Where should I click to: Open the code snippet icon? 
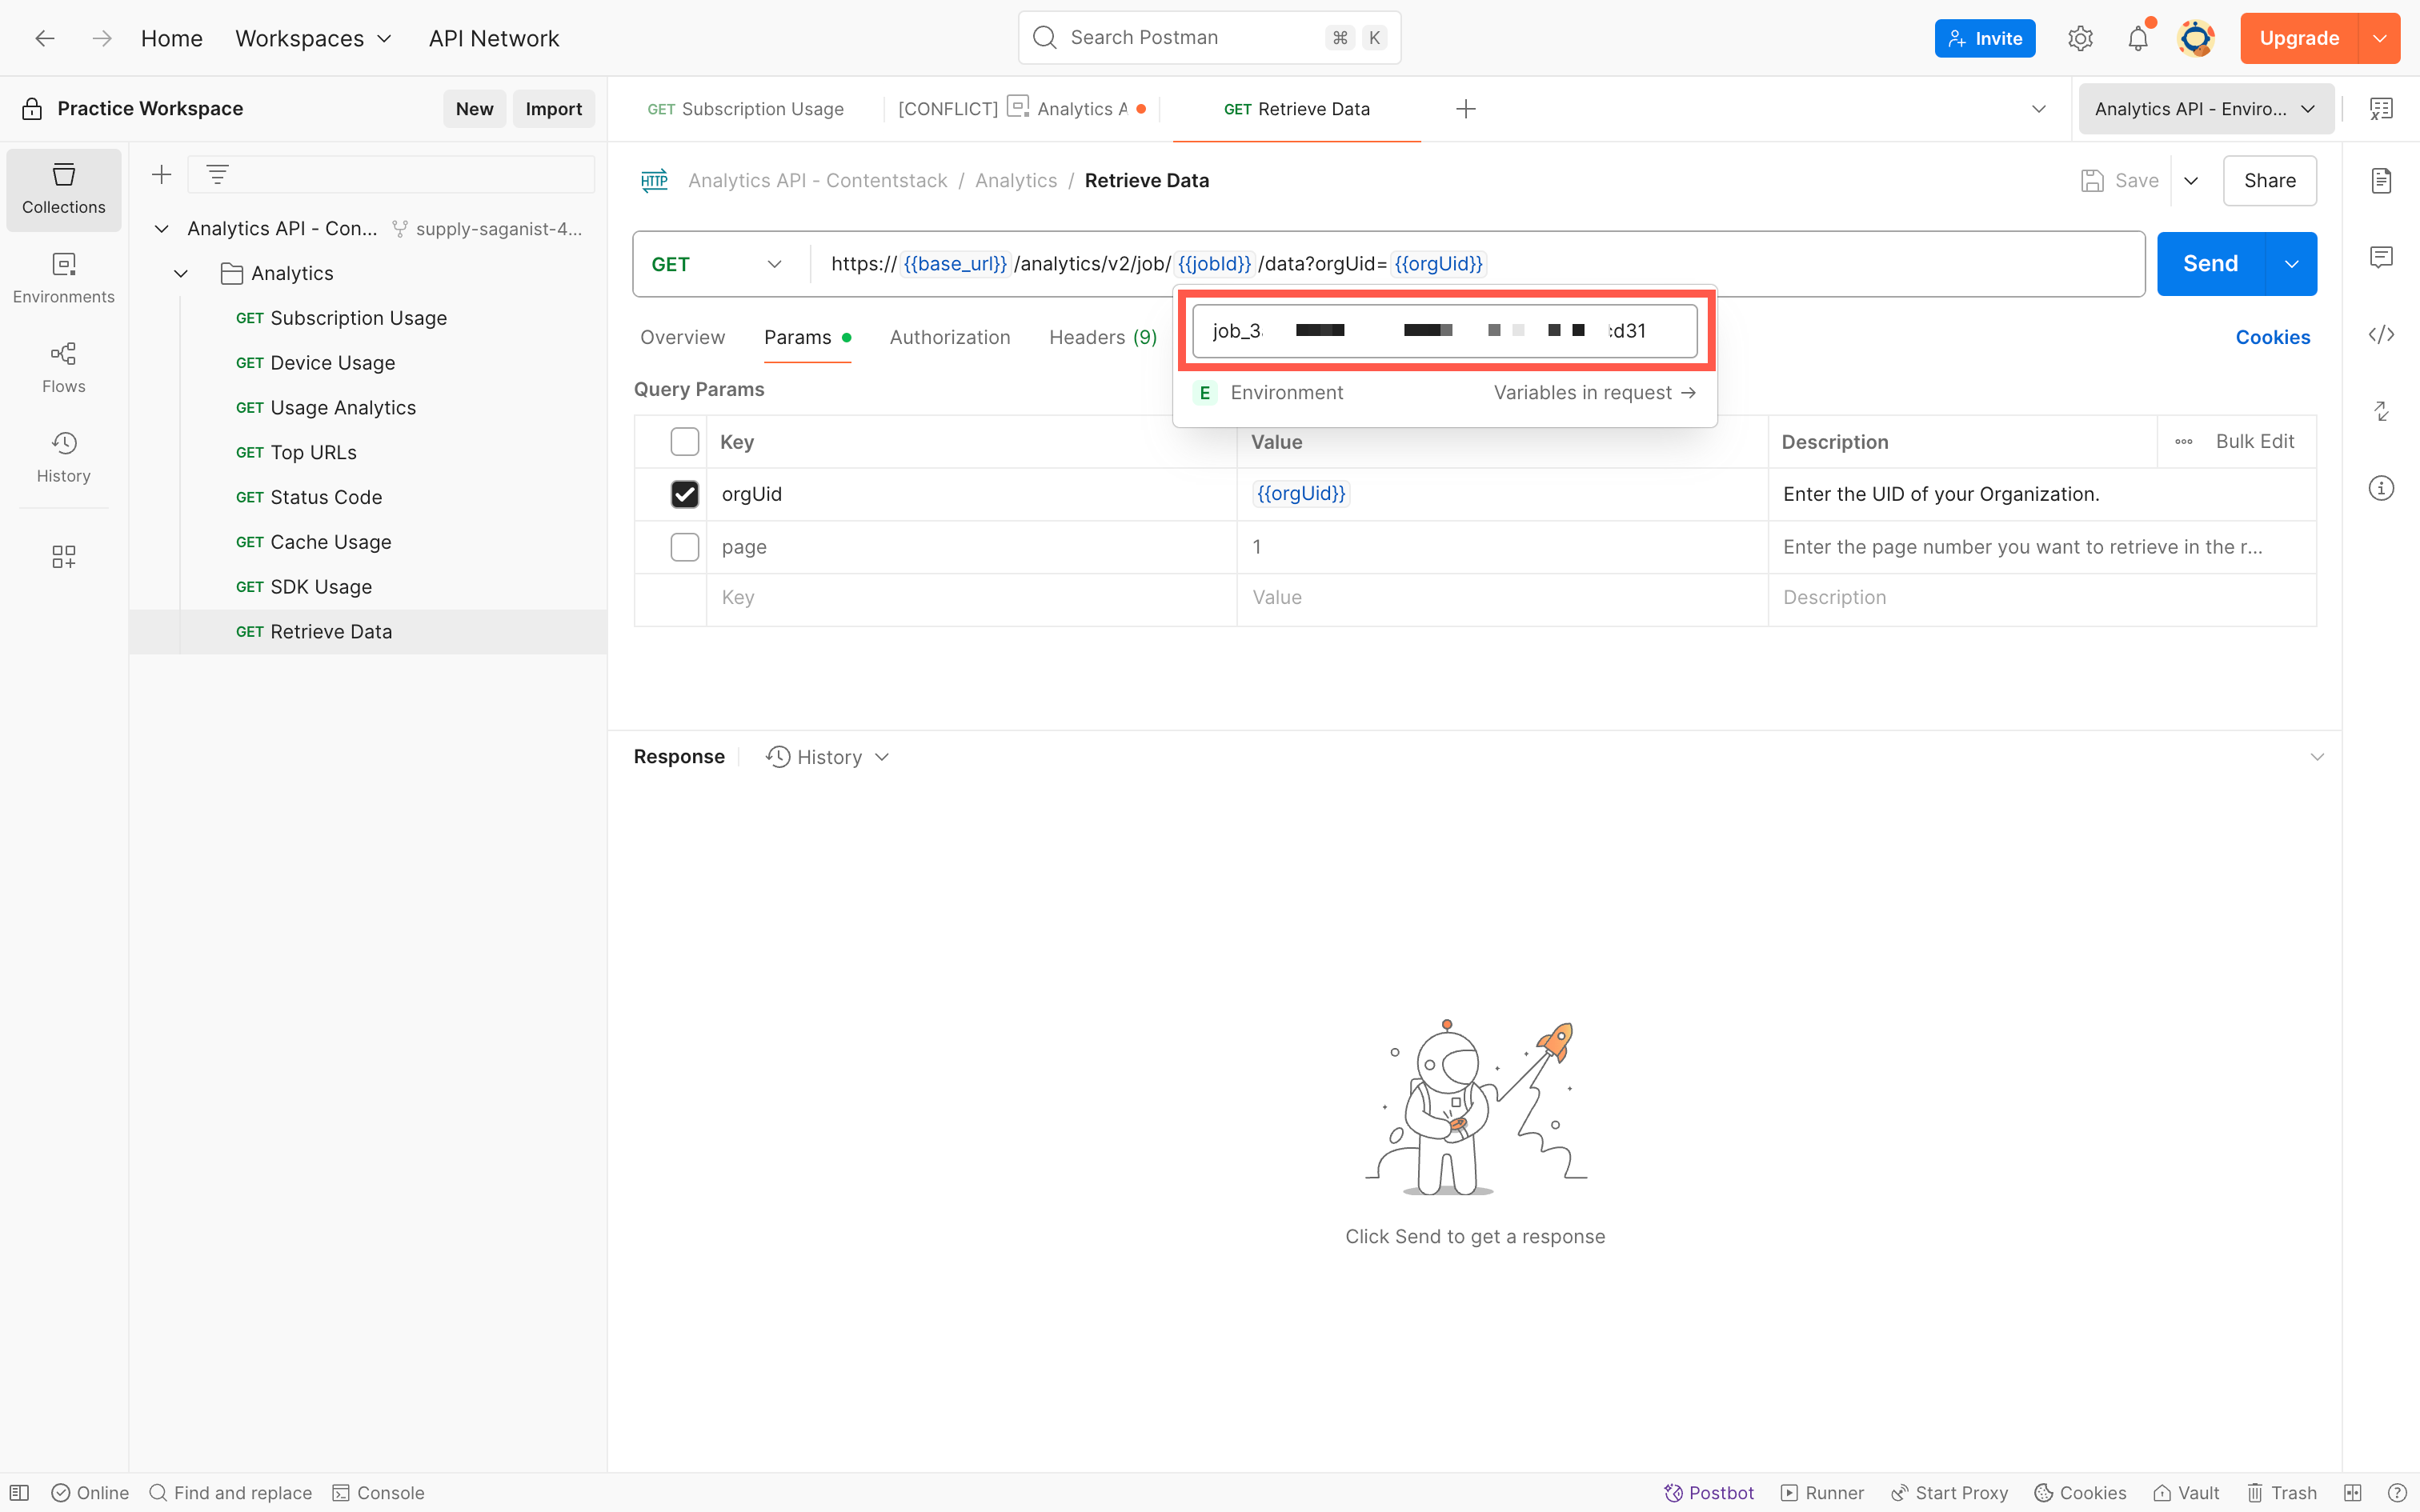click(2381, 334)
